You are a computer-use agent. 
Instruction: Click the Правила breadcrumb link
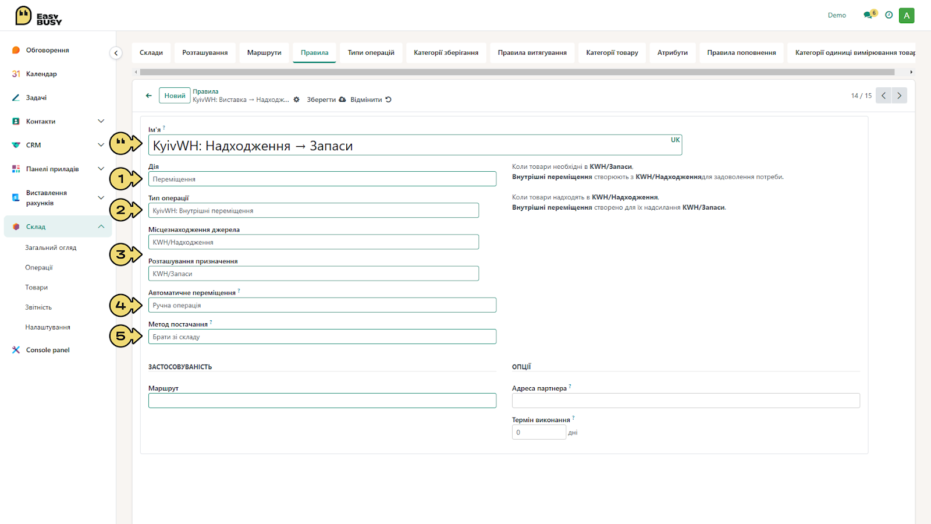coord(205,91)
